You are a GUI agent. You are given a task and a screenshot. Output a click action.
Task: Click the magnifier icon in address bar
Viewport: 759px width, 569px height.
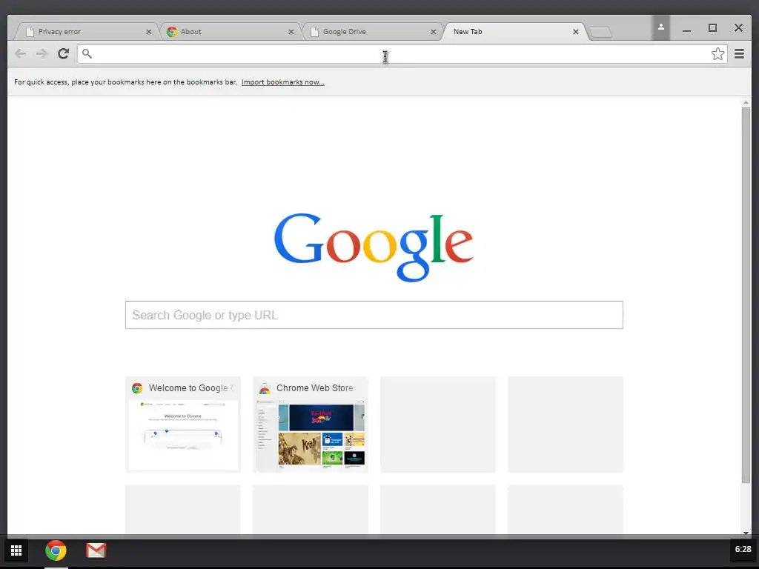pyautogui.click(x=87, y=53)
